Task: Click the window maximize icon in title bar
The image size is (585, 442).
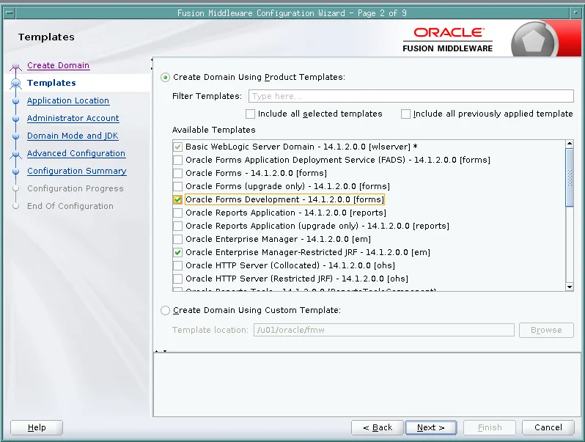Action: point(576,13)
